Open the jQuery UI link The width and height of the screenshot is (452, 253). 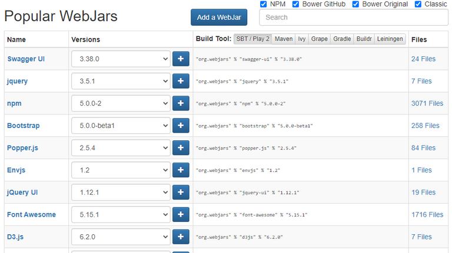tap(22, 193)
